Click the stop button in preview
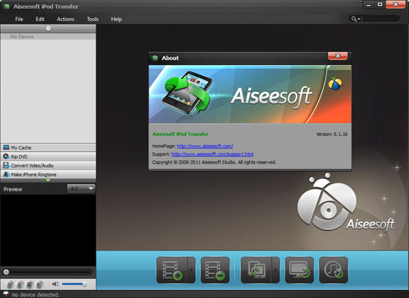 tap(30, 284)
